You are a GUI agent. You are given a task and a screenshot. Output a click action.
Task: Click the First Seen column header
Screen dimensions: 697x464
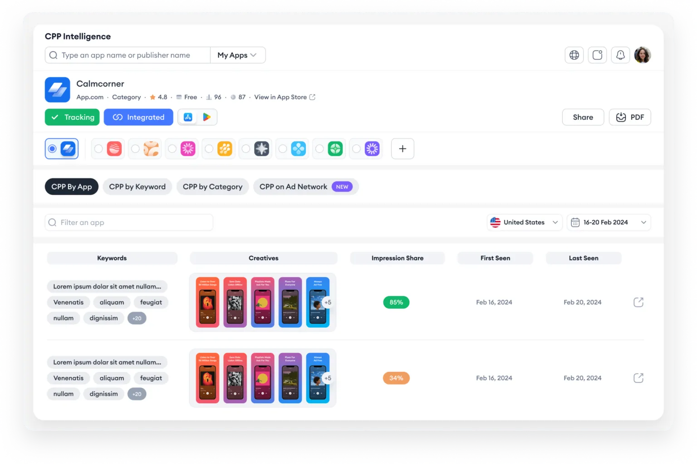coord(496,258)
